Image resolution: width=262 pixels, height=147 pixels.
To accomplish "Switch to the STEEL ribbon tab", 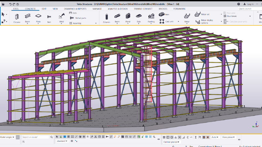I will coord(16,9).
